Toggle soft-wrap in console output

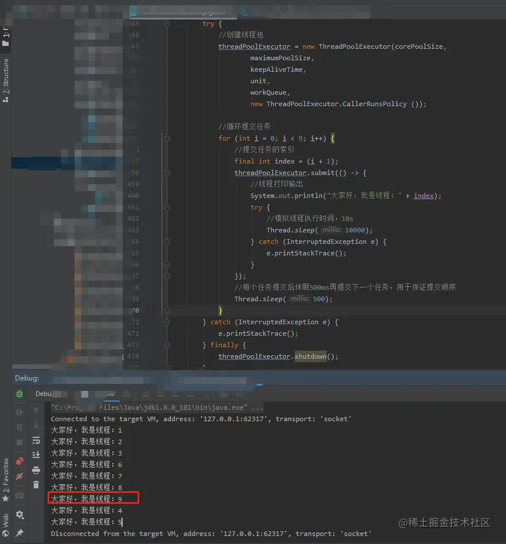(x=36, y=440)
